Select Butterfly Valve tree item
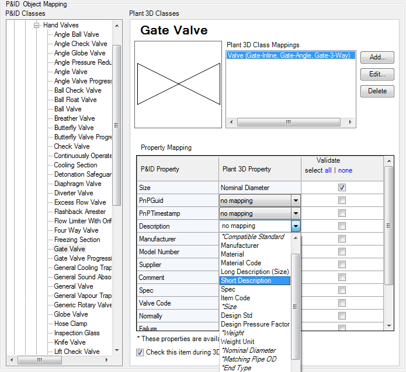This screenshot has width=406, height=372. pyautogui.click(x=74, y=128)
